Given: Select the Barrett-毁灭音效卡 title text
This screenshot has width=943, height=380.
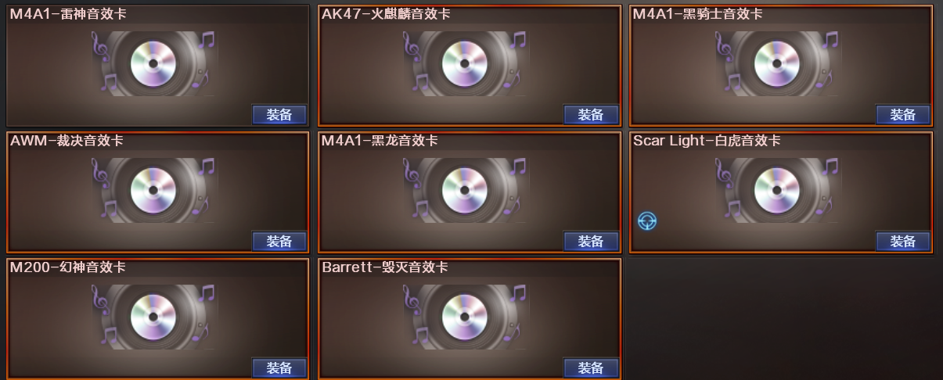Looking at the screenshot, I should click(x=385, y=267).
